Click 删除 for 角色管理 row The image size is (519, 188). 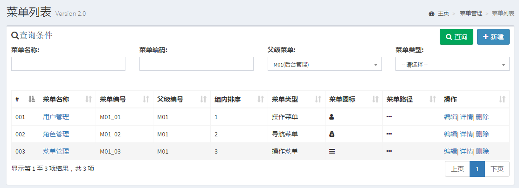tap(482, 134)
